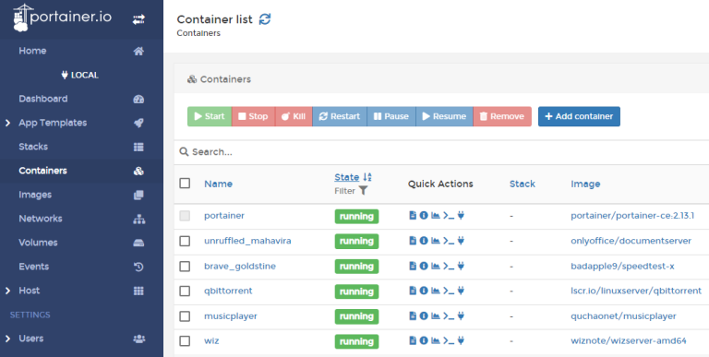This screenshot has width=709, height=357.
Task: Click the Remove button
Action: (502, 116)
